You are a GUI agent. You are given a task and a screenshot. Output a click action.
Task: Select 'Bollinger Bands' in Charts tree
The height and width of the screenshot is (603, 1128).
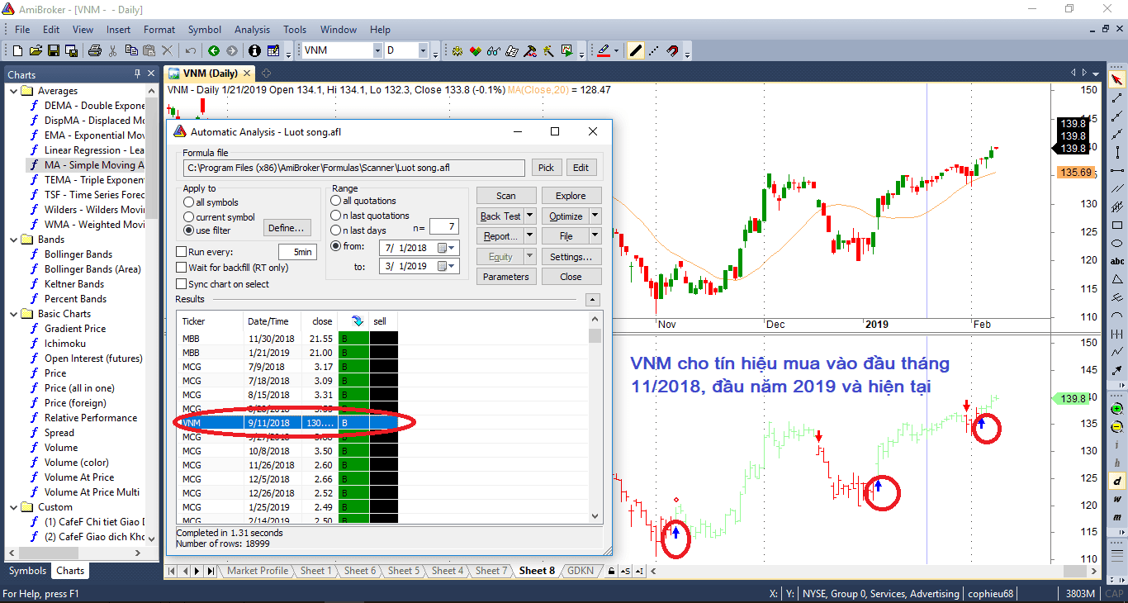click(x=78, y=254)
